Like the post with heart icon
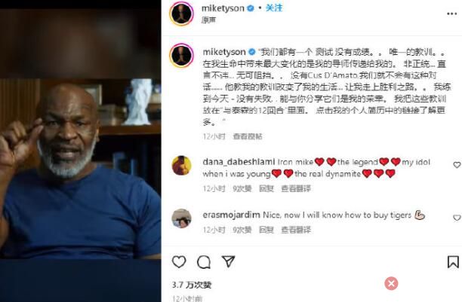The image size is (462, 302). [179, 262]
